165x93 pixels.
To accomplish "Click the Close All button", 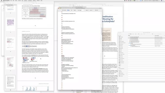I will tap(91, 10).
